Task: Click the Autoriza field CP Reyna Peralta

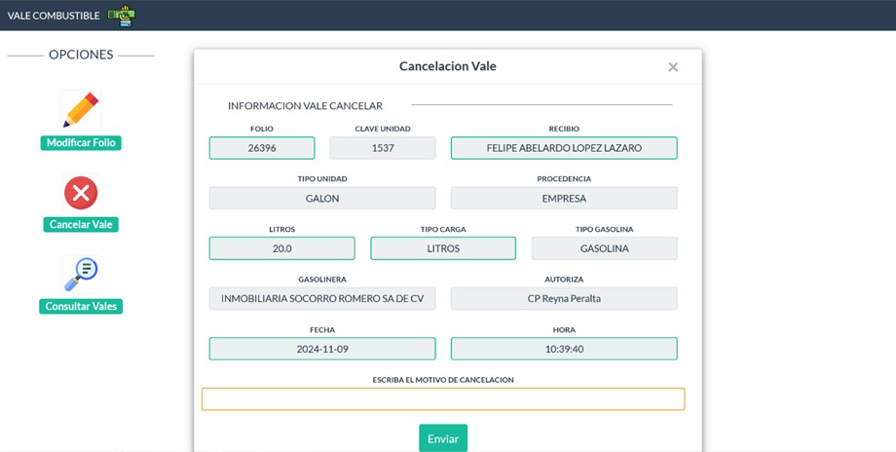Action: pos(564,298)
